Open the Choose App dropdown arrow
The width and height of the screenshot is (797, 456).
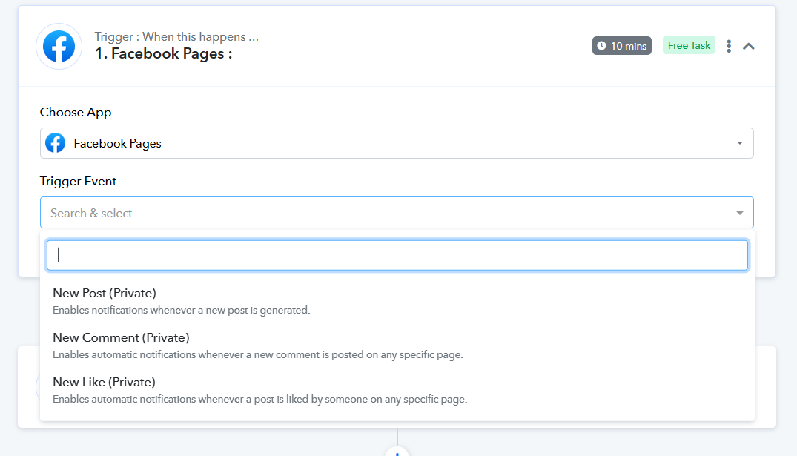[740, 143]
